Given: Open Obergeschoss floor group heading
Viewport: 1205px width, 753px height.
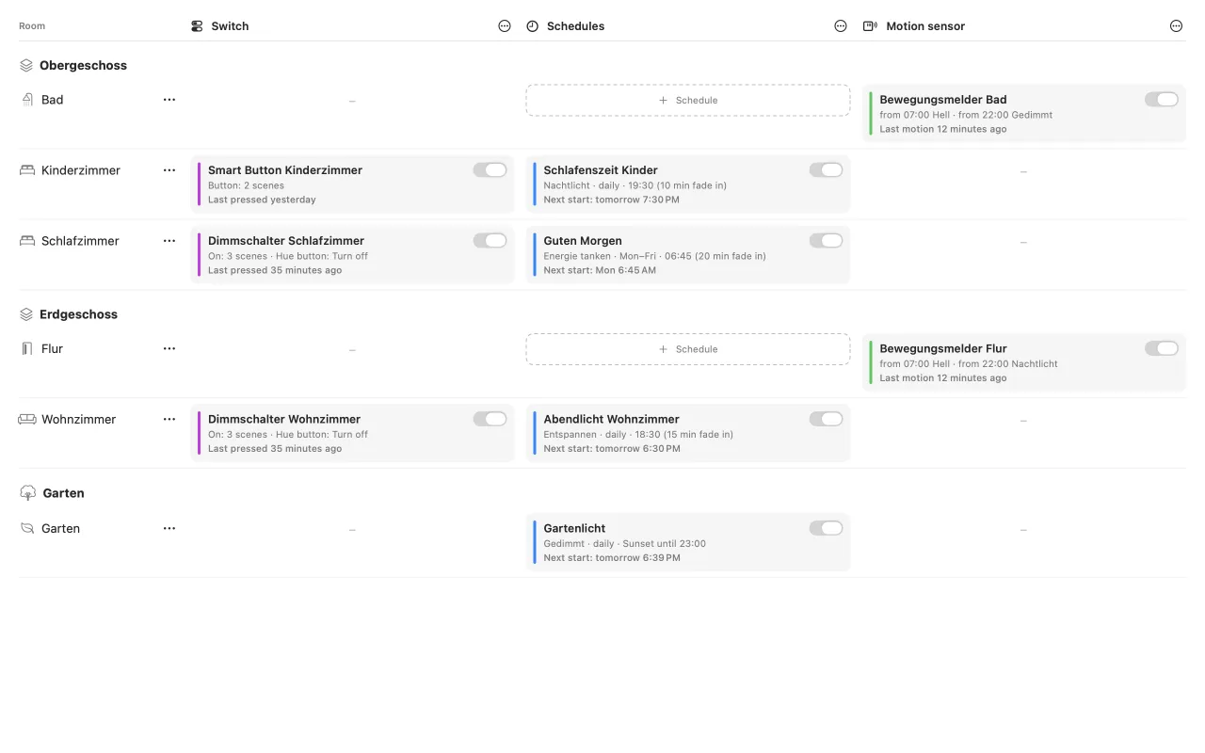Looking at the screenshot, I should click(x=83, y=66).
